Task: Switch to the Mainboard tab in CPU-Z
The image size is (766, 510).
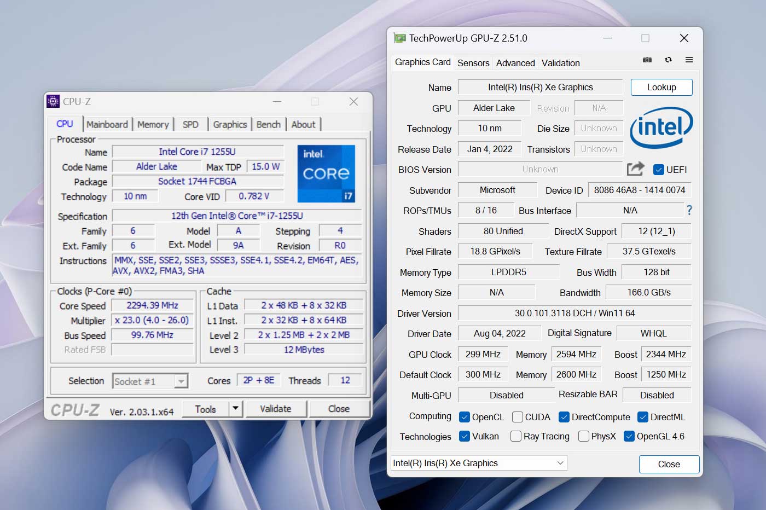Action: (x=107, y=124)
